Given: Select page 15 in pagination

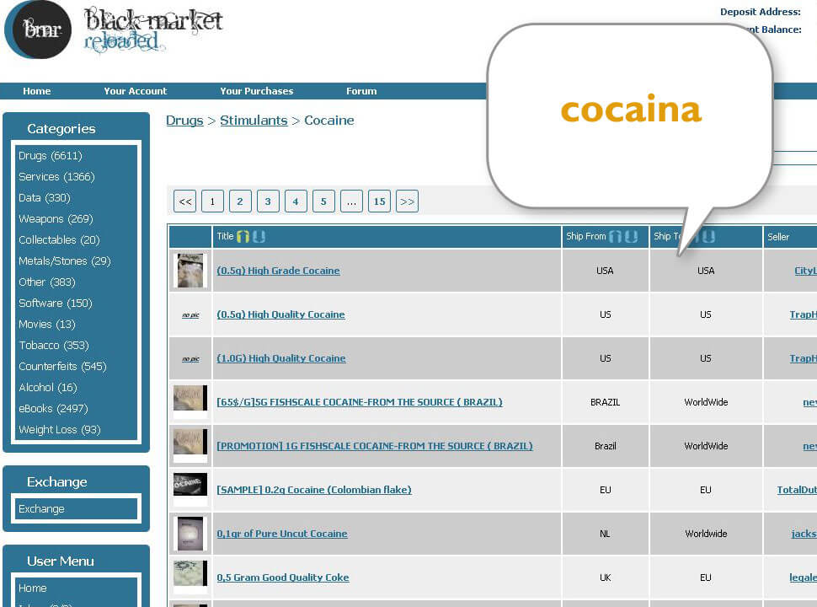Looking at the screenshot, I should [x=379, y=201].
